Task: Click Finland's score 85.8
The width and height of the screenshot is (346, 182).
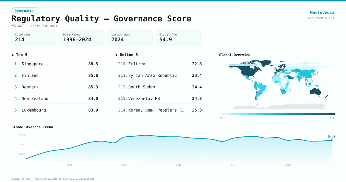Action: pos(93,75)
